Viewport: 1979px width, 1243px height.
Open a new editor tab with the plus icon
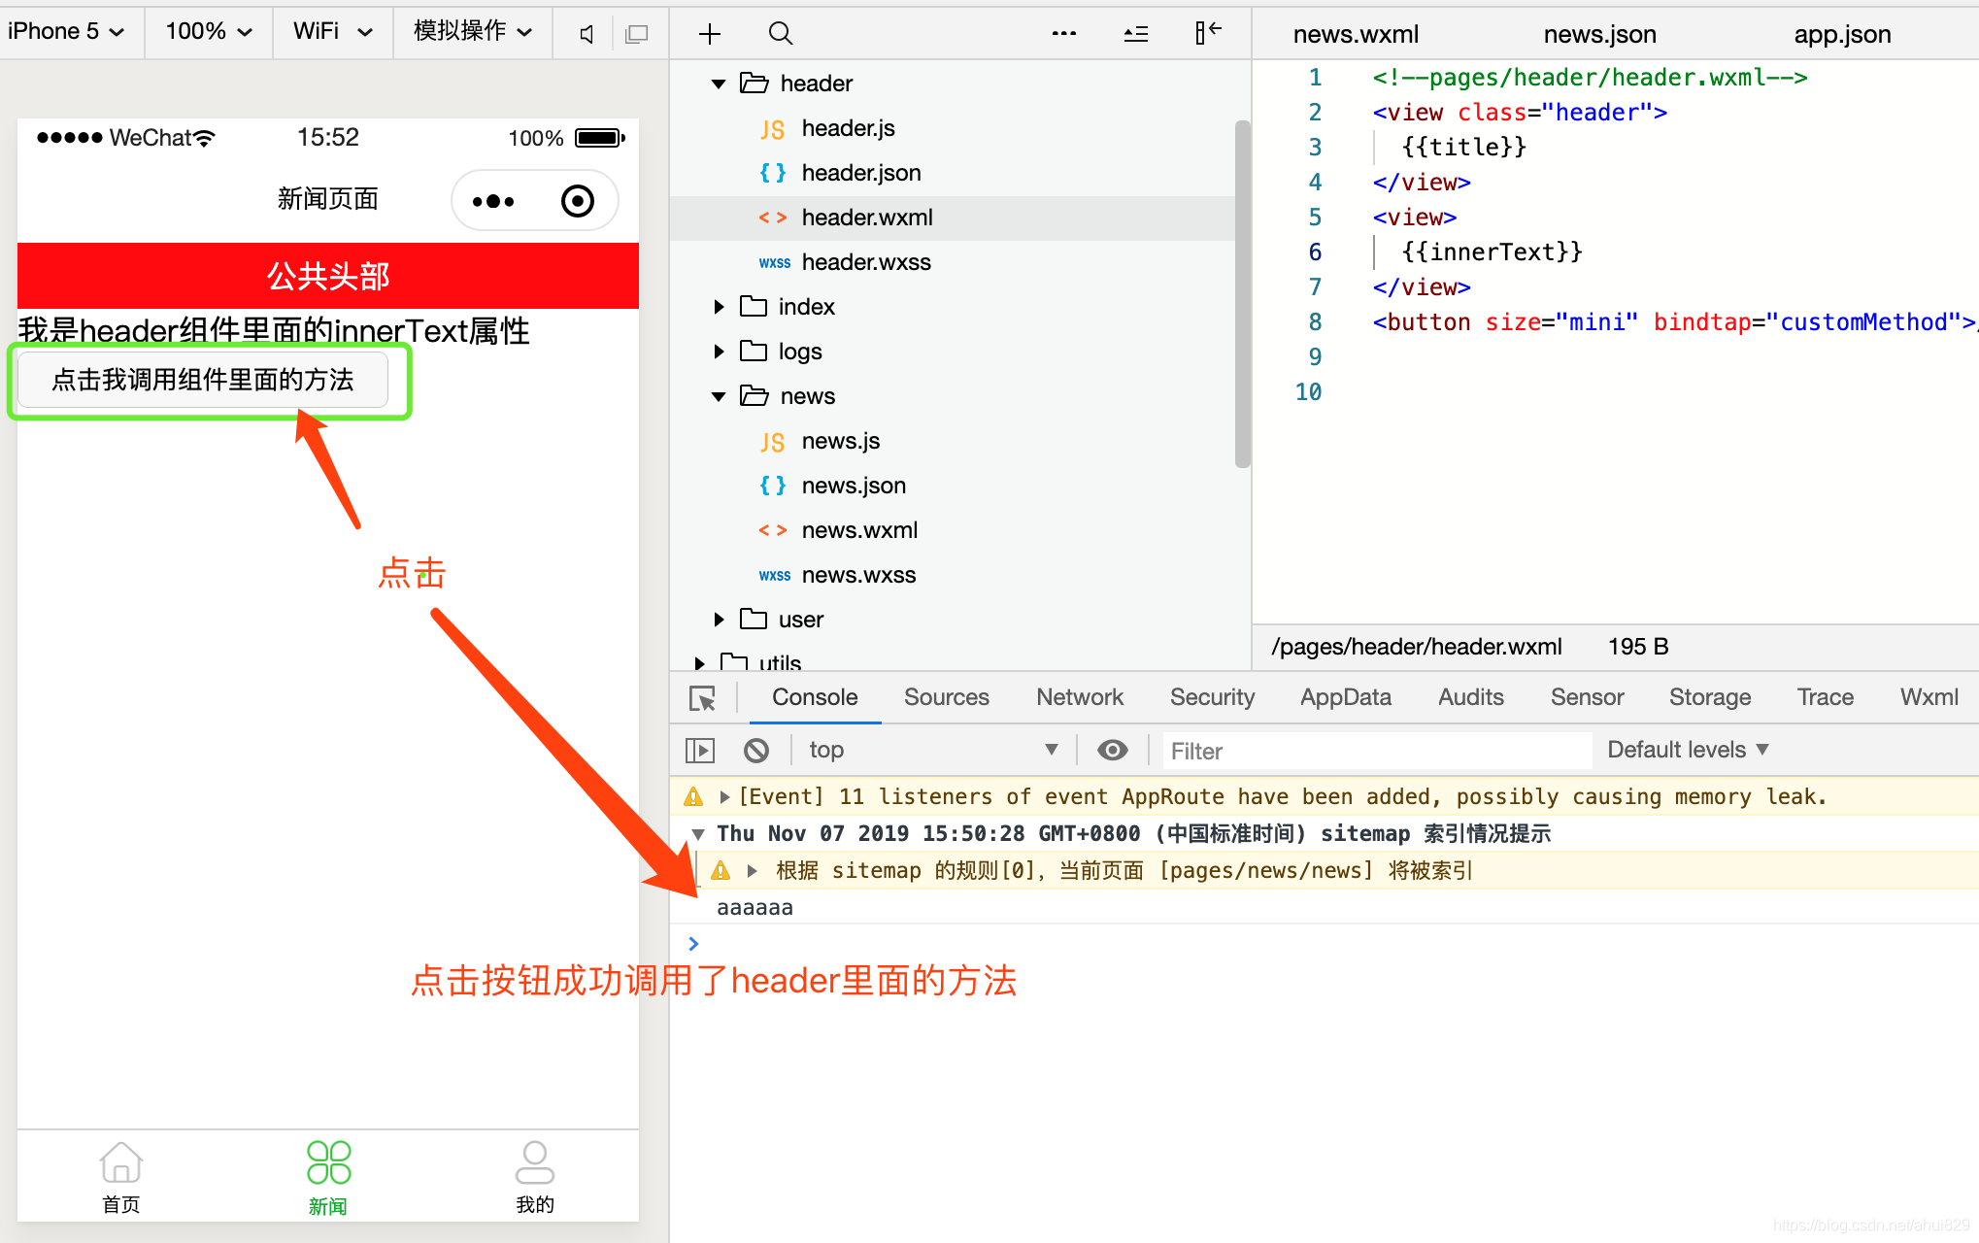pyautogui.click(x=710, y=33)
